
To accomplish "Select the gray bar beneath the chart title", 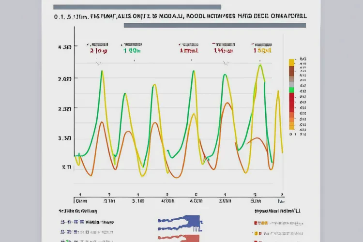I will point(214,25).
